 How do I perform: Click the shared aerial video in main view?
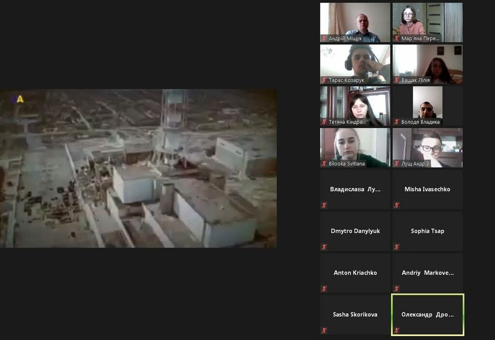point(138,168)
